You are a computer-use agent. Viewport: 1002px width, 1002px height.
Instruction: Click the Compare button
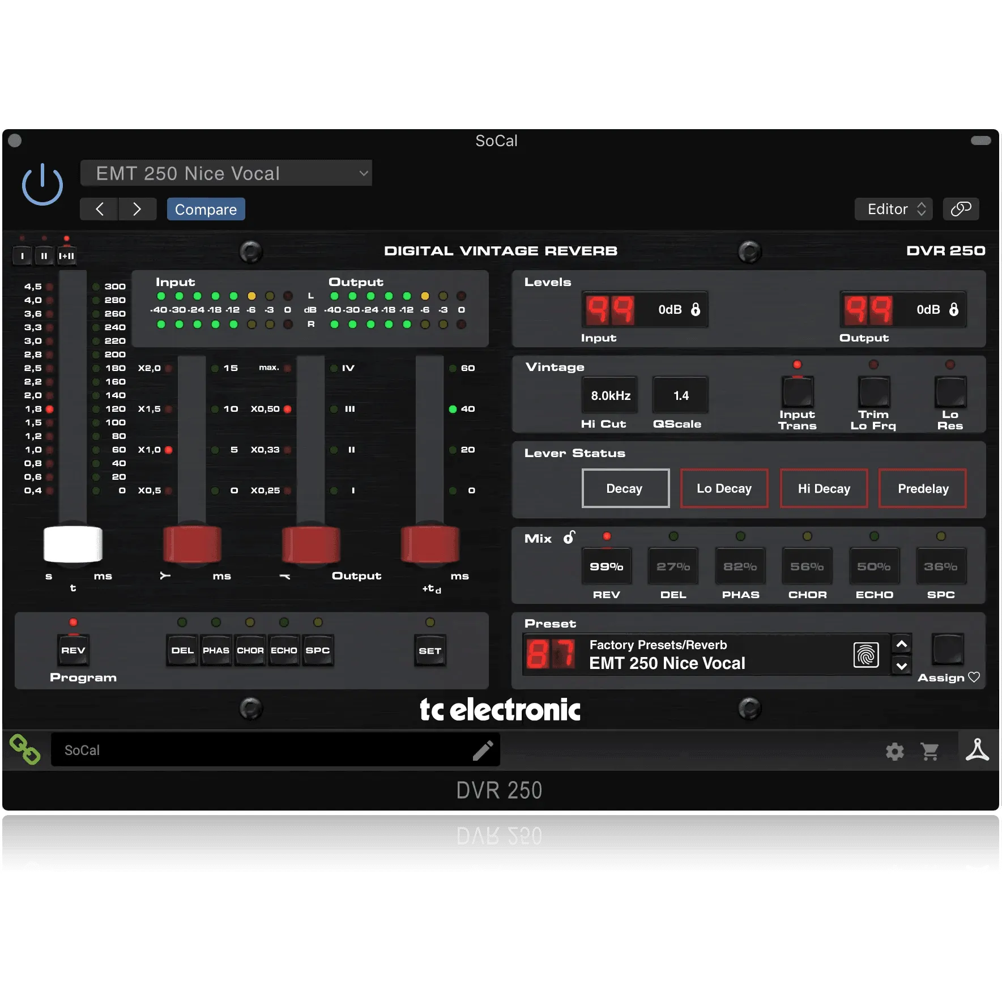(x=206, y=209)
